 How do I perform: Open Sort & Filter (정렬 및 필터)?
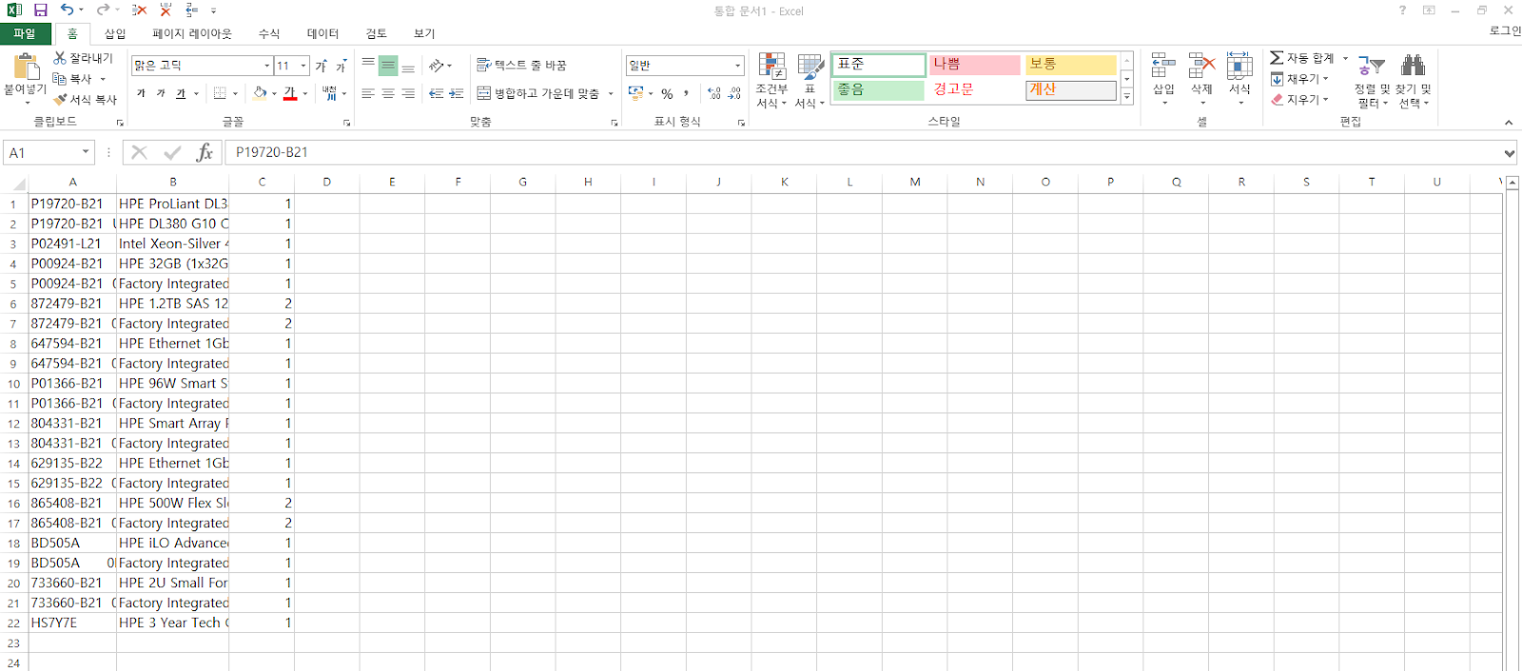coord(1371,81)
